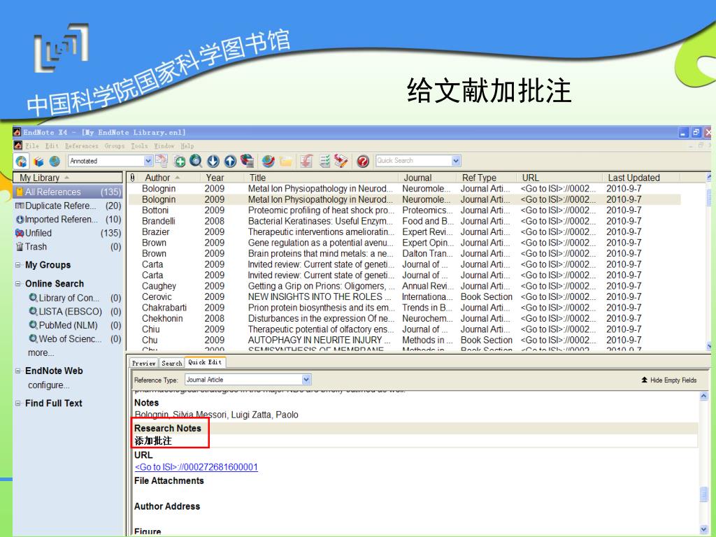Open Online Search magnifier toolbar icon
The width and height of the screenshot is (716, 537).
point(196,162)
